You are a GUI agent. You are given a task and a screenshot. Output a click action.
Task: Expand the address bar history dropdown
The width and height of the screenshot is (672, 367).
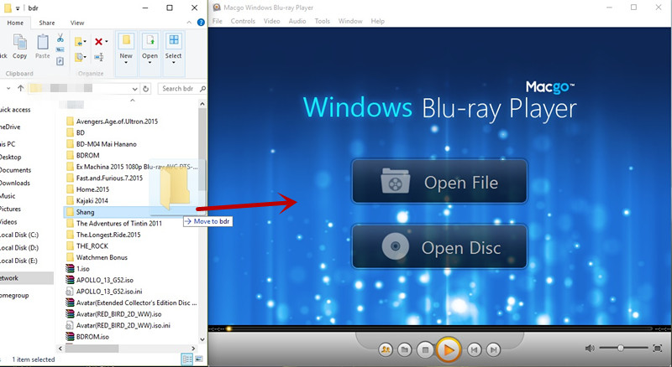134,89
